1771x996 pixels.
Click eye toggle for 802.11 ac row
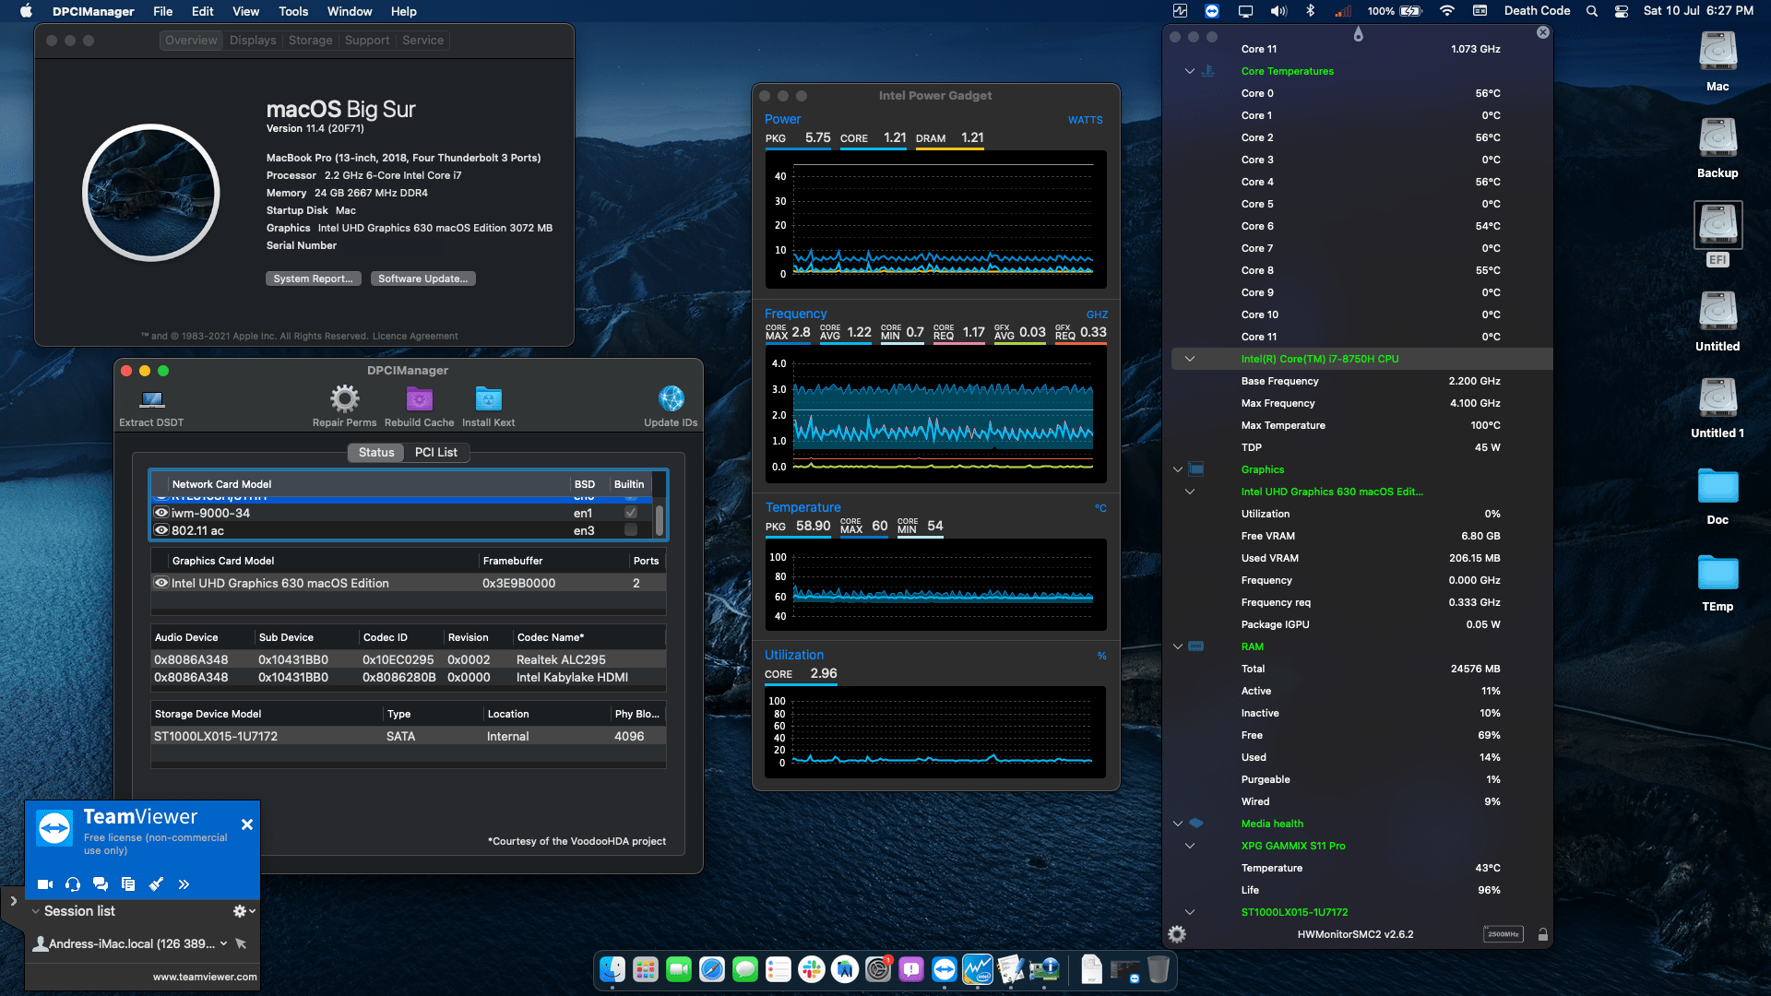161,530
